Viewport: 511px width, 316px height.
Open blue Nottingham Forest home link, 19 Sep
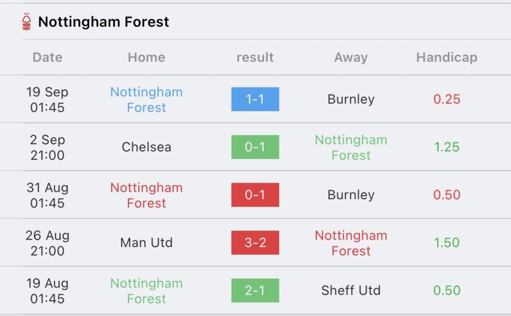146,99
